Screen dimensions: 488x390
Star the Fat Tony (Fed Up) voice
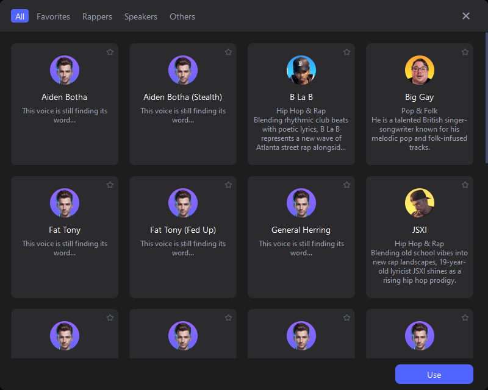[228, 185]
